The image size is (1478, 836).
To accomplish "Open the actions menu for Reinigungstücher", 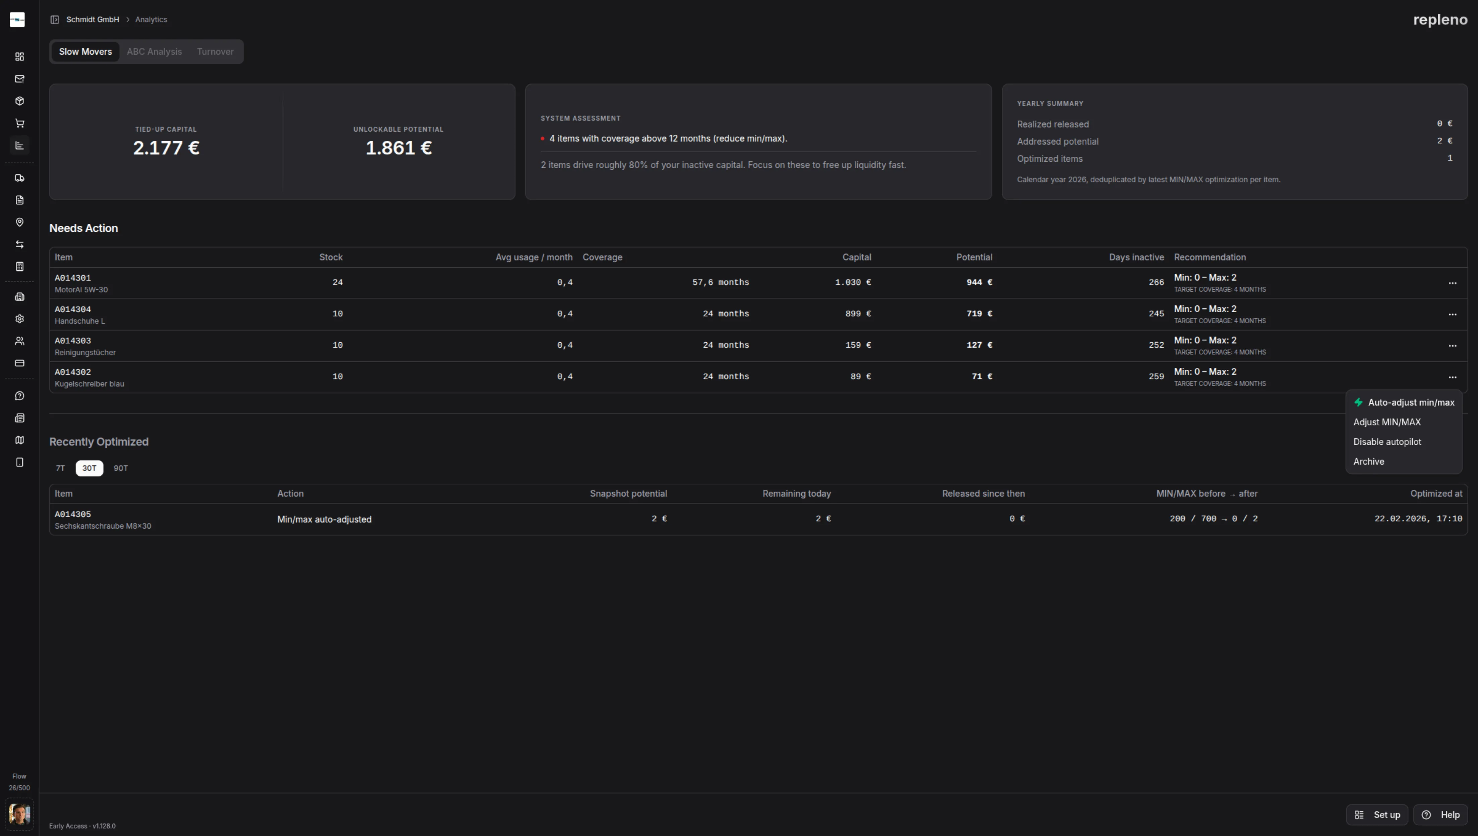I will click(1453, 345).
